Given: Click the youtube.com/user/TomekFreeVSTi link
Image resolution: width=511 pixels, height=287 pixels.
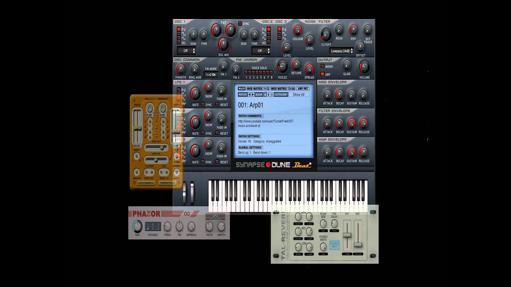Looking at the screenshot, I should click(x=265, y=121).
